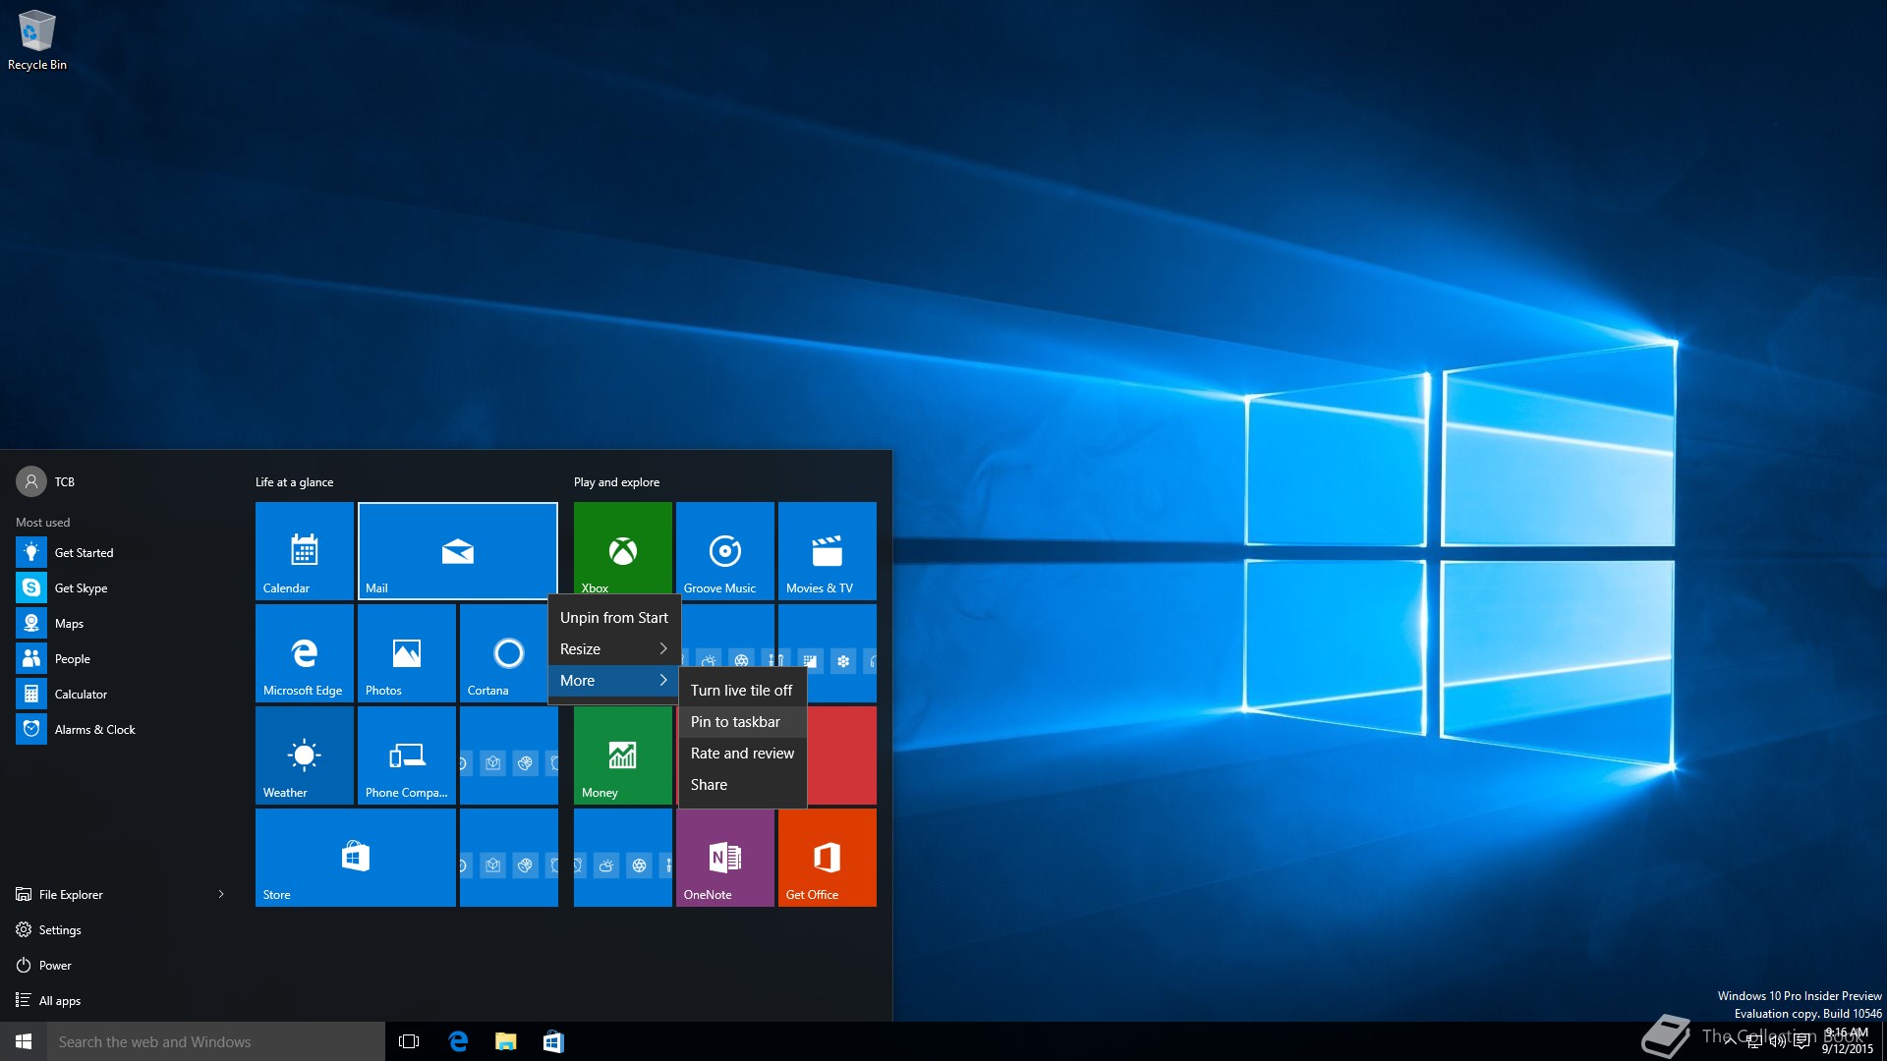The height and width of the screenshot is (1061, 1887).
Task: Expand the Resize submenu
Action: pyautogui.click(x=614, y=648)
